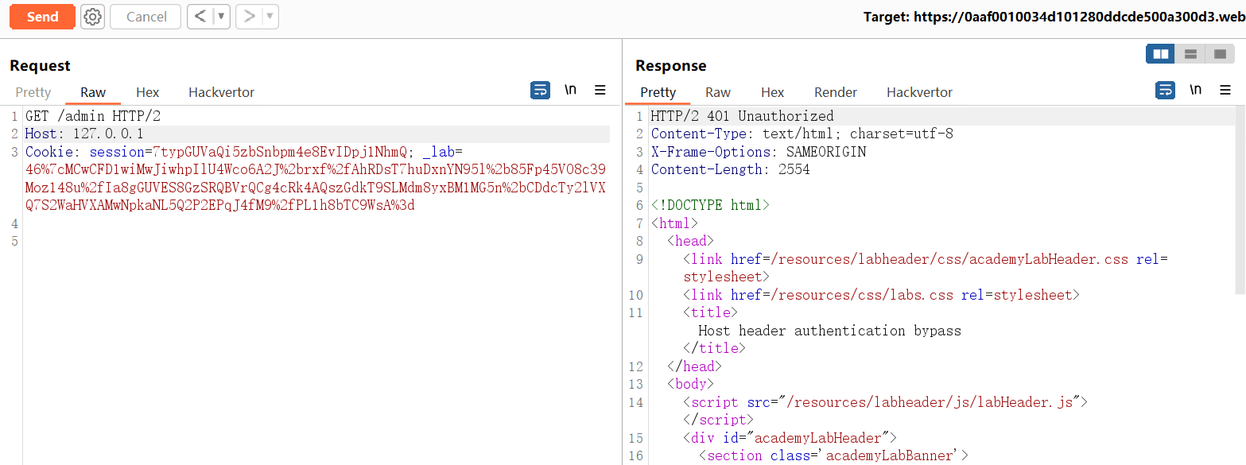Image resolution: width=1246 pixels, height=465 pixels.
Task: Open the Request Hex tab
Action: coord(147,92)
